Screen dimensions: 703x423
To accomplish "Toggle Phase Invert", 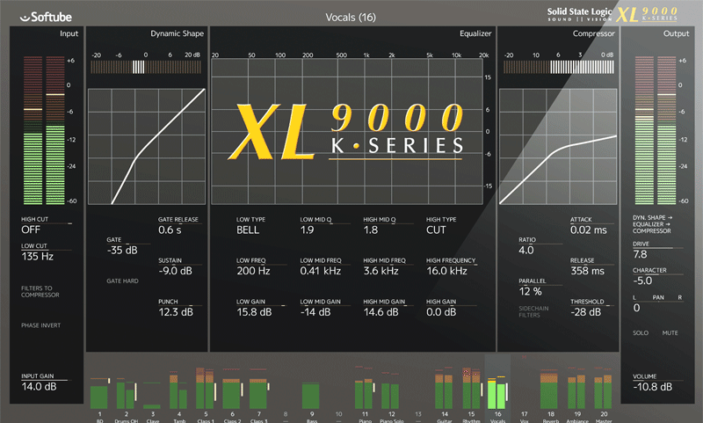I will point(40,325).
